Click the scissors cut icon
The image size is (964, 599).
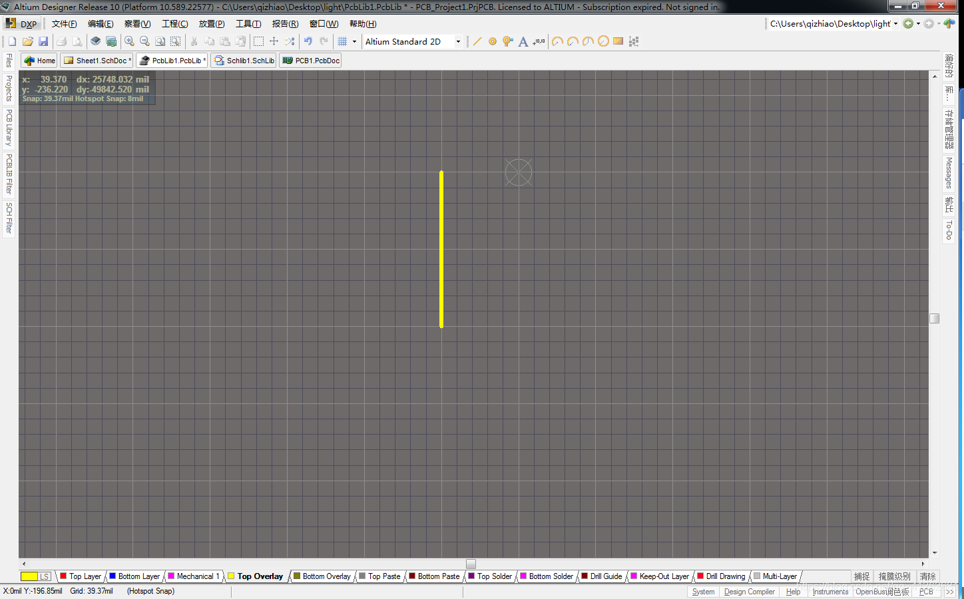coord(194,41)
